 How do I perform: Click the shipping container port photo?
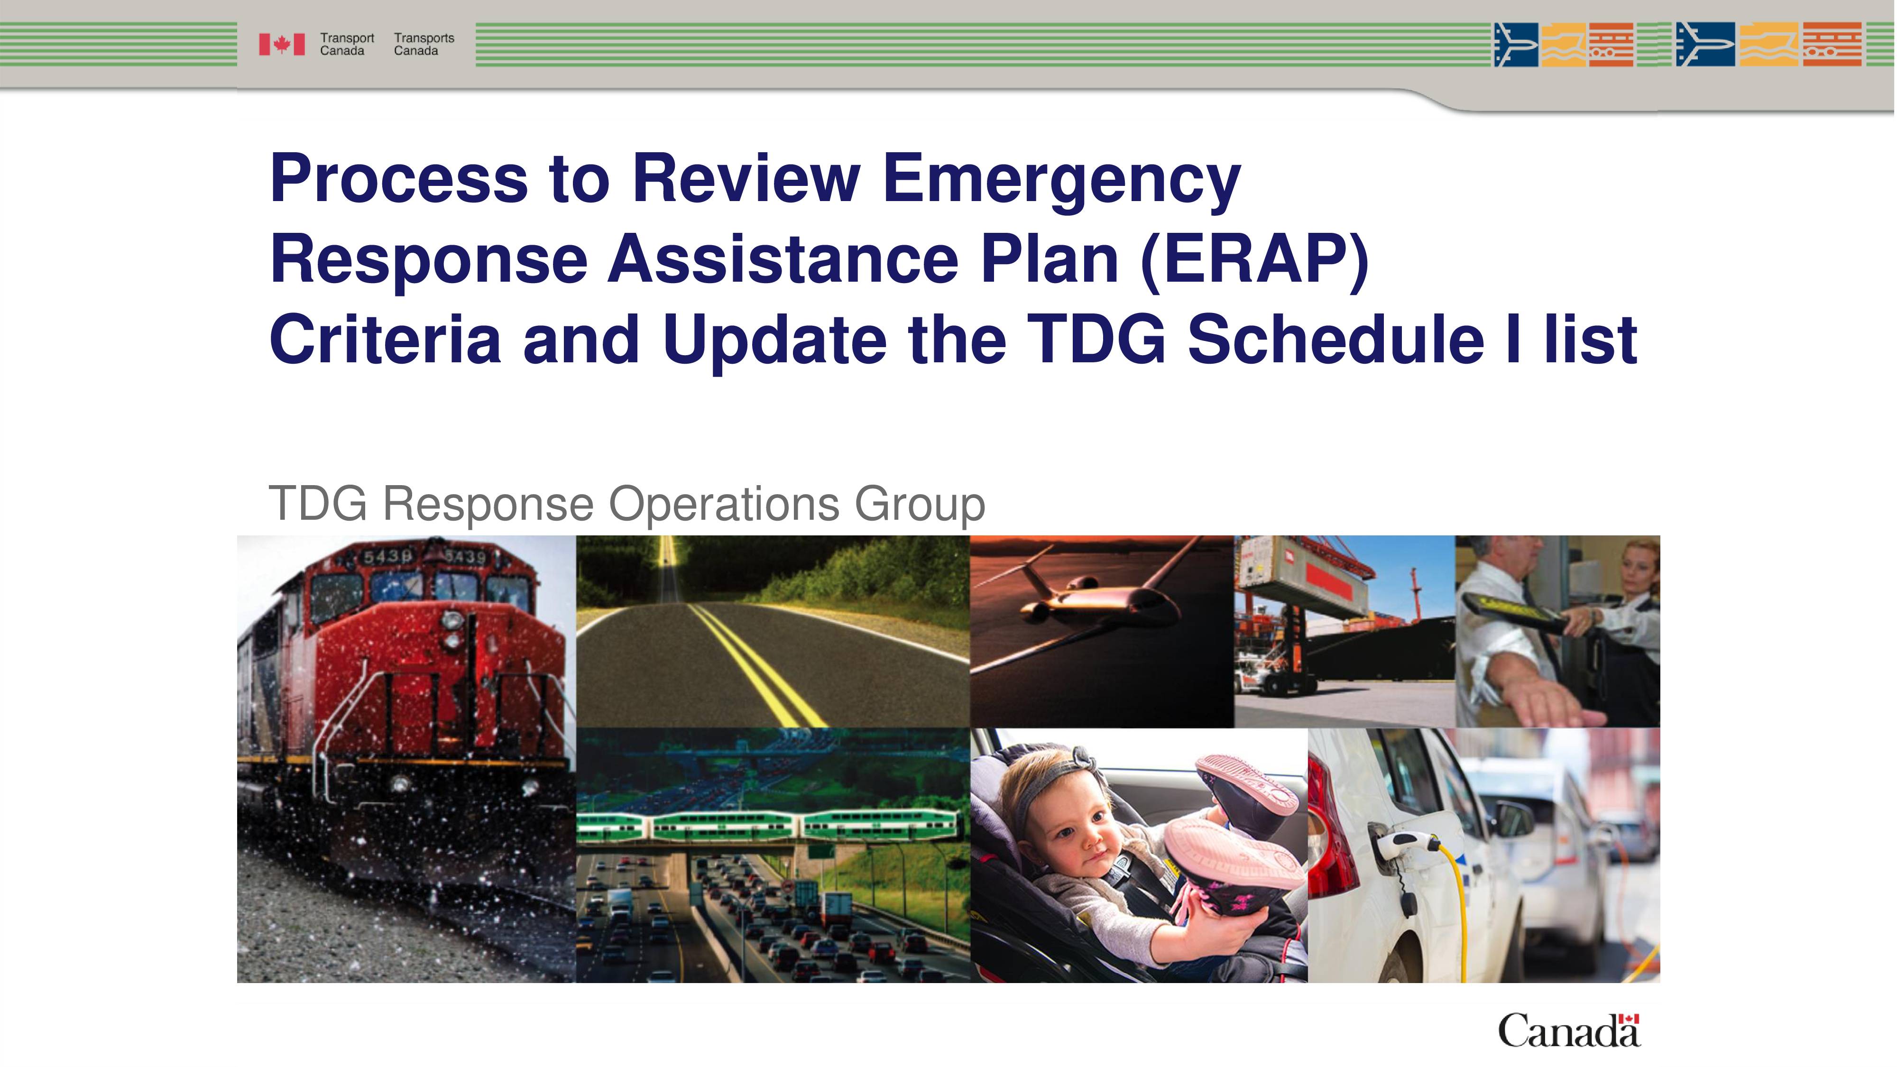(x=1344, y=632)
